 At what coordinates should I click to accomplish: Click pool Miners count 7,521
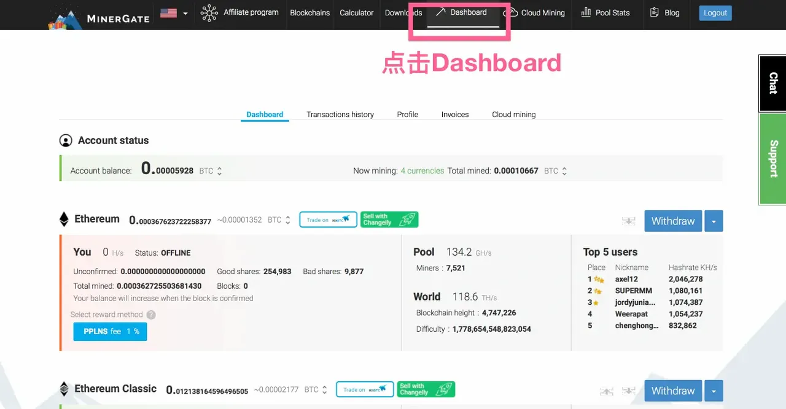coord(456,268)
